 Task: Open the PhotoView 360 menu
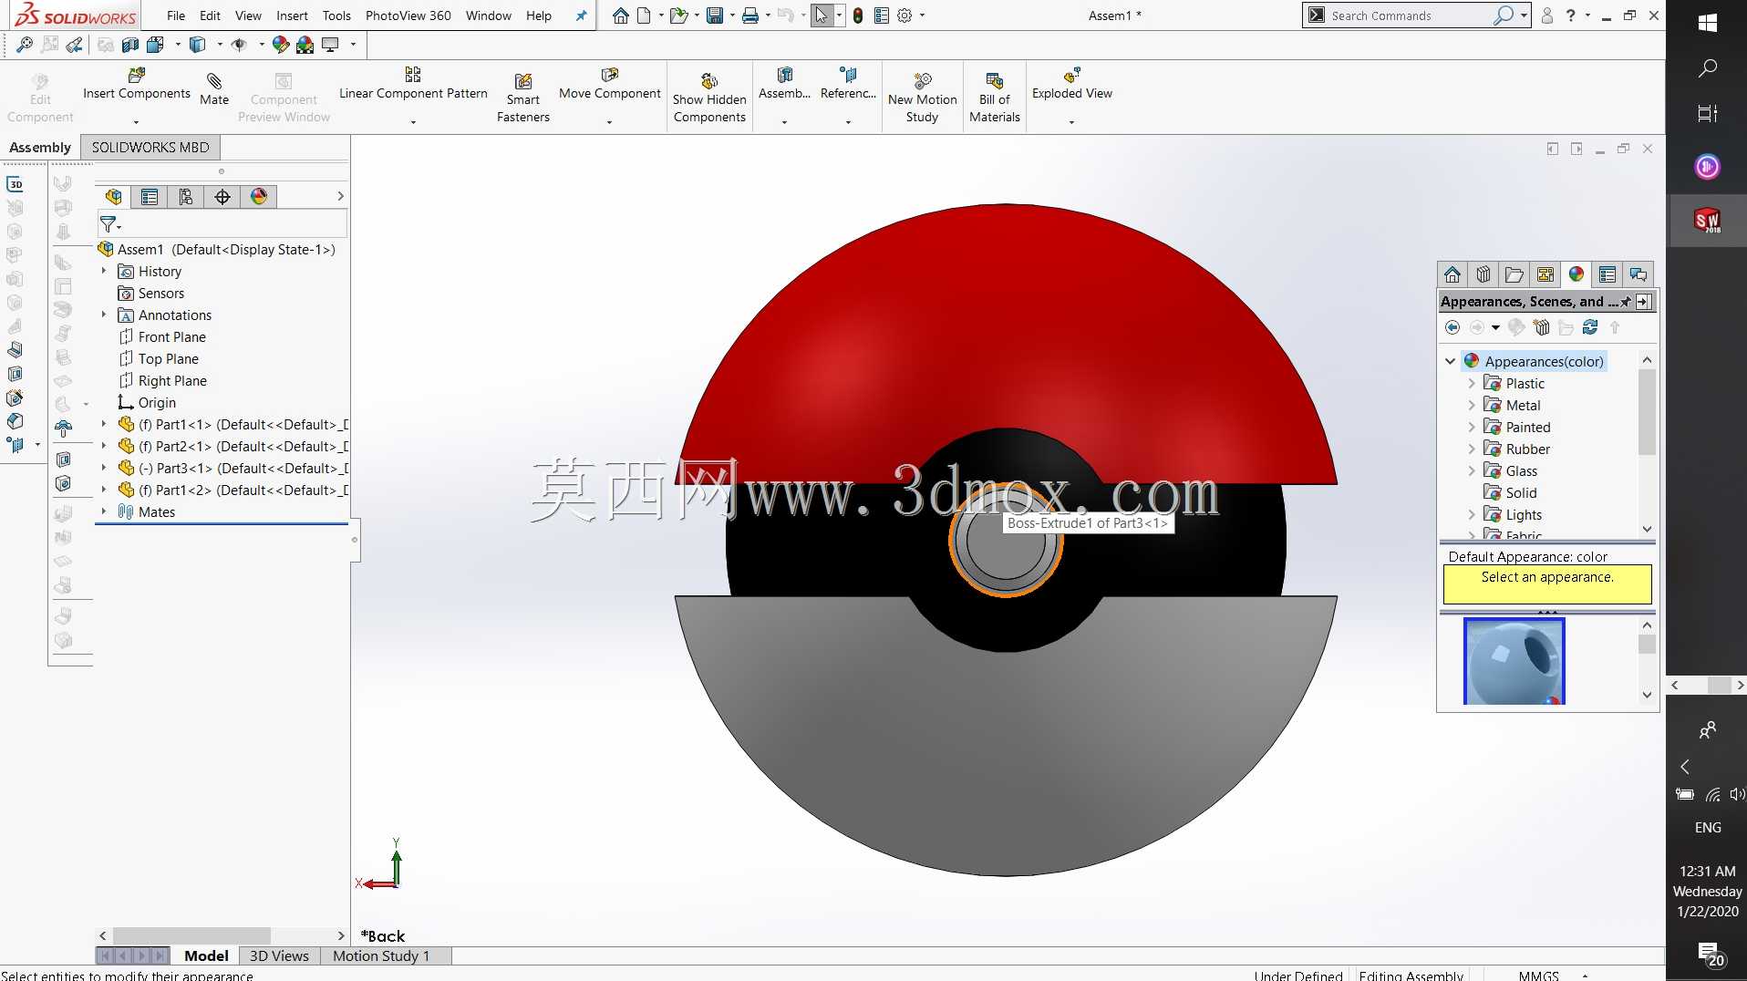pyautogui.click(x=408, y=15)
